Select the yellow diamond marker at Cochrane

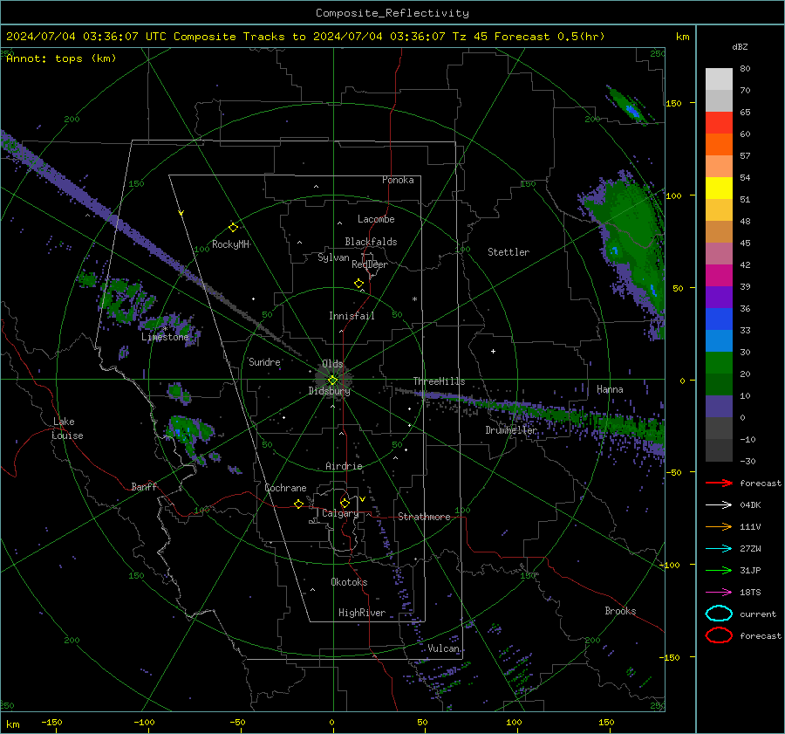click(298, 504)
